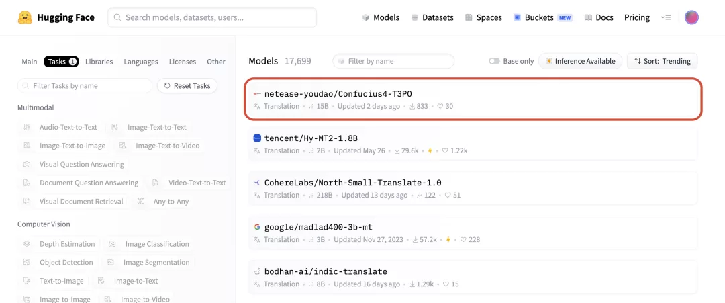
Task: Open bodhan-ai/indic-translate model
Action: tap(473, 277)
